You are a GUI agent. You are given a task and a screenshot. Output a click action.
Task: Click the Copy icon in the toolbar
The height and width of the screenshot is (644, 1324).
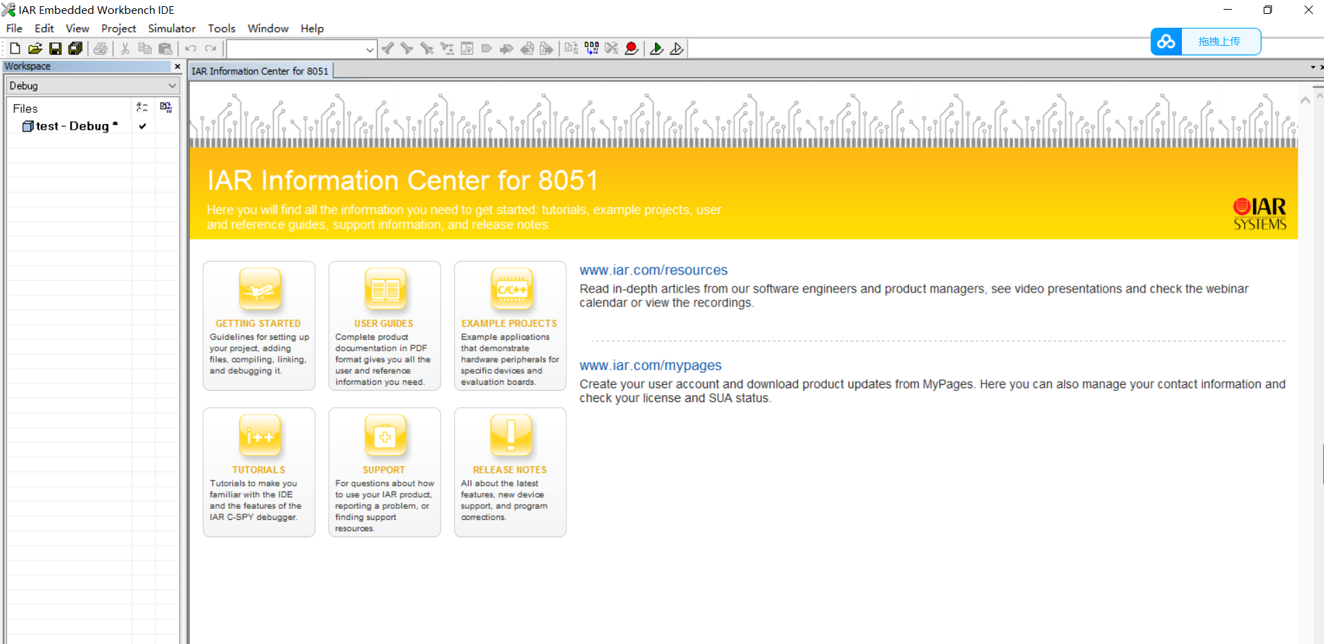pyautogui.click(x=145, y=49)
